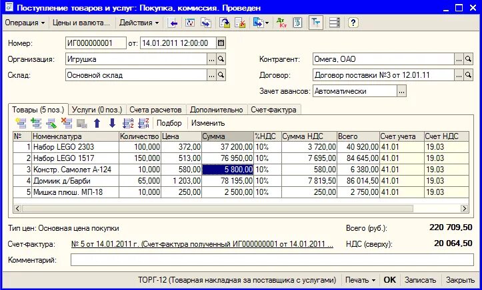The width and height of the screenshot is (482, 290).
Task: Open the Контрагент magnifier lookup
Action: point(468,59)
